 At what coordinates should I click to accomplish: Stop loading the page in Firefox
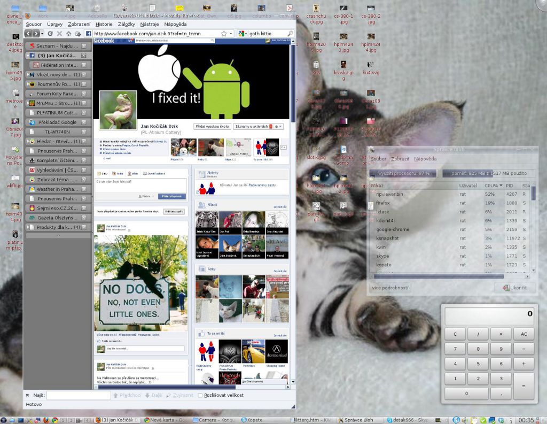pyautogui.click(x=59, y=34)
